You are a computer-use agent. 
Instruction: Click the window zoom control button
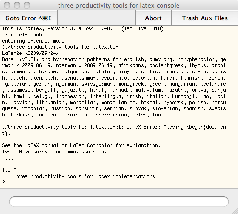pos(27,5)
